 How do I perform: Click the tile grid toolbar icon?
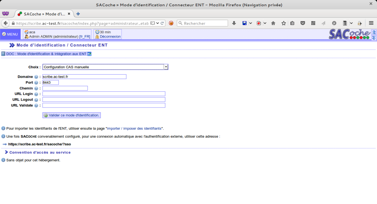(313, 23)
